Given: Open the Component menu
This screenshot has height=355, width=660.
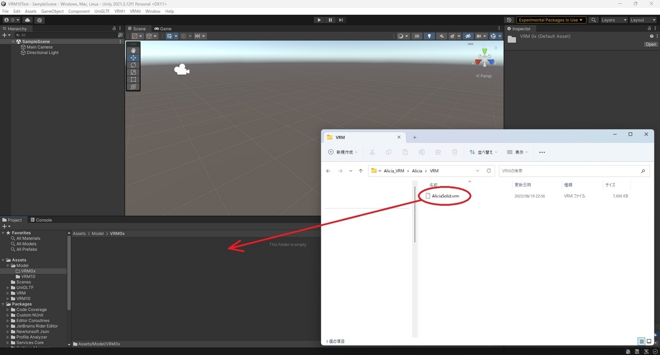Looking at the screenshot, I should [x=79, y=11].
